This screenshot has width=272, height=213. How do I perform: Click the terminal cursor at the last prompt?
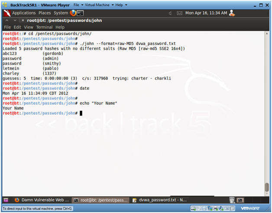click(x=81, y=113)
